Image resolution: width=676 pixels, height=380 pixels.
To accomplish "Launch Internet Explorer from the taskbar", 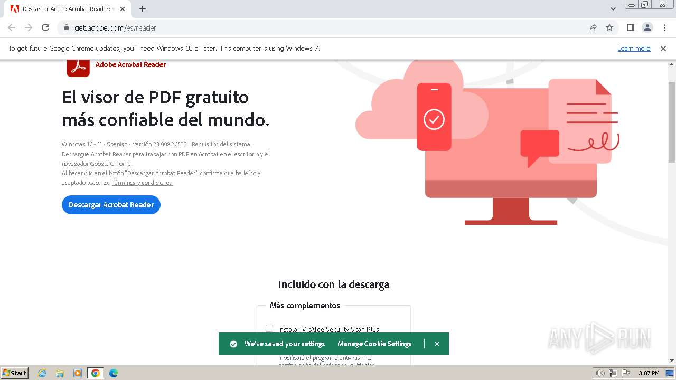I will pos(42,373).
